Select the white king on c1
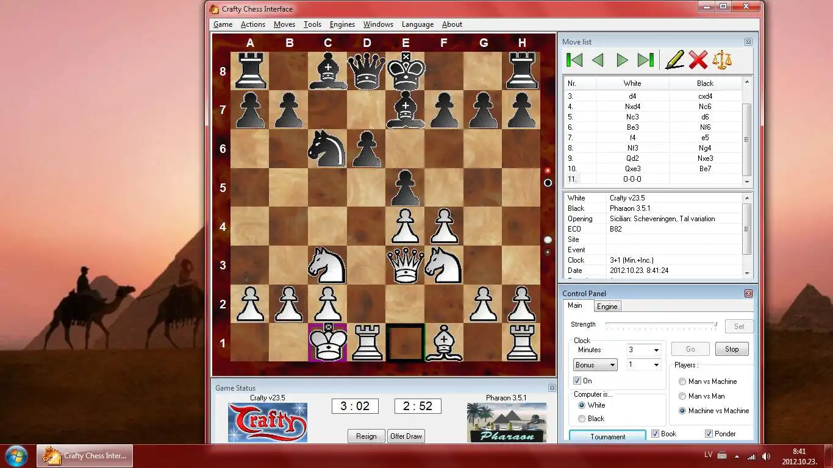833x468 pixels. 328,342
